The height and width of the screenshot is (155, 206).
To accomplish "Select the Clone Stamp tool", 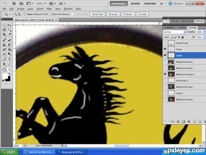I will tap(4, 45).
